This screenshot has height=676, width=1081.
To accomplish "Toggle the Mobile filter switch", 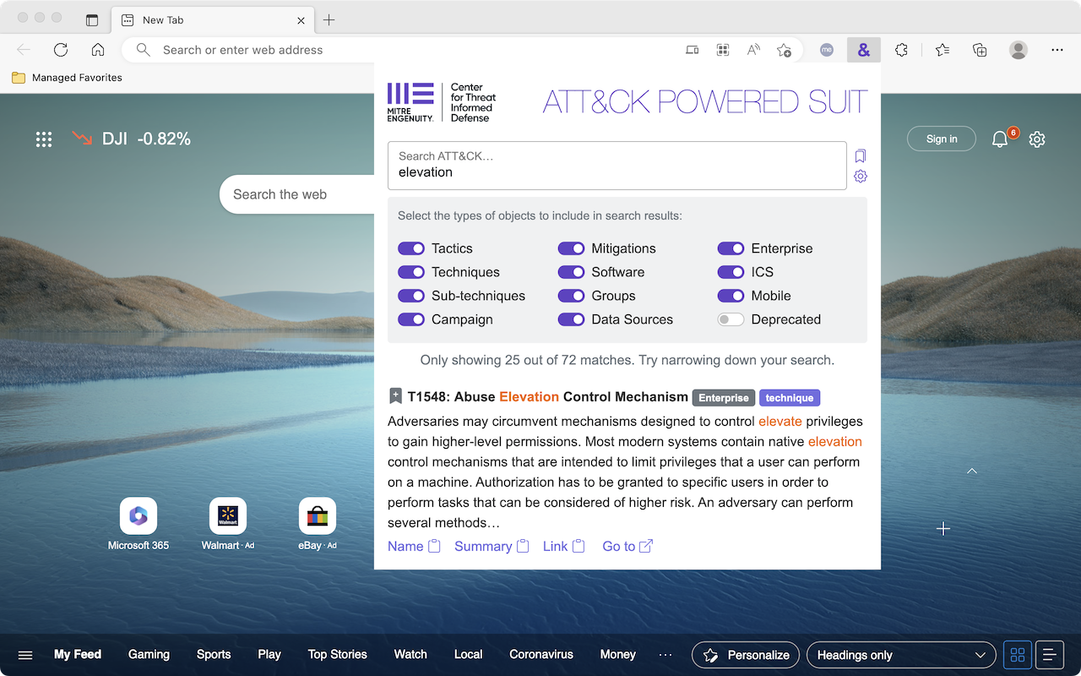I will (x=731, y=296).
